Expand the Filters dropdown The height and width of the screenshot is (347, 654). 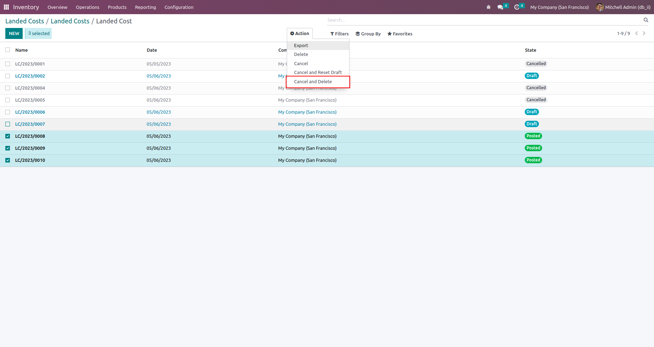point(340,34)
